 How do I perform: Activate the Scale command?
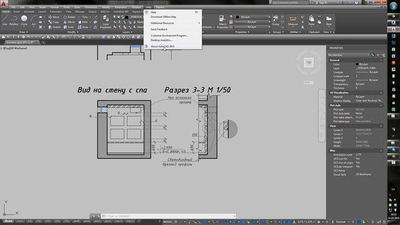(x=68, y=27)
